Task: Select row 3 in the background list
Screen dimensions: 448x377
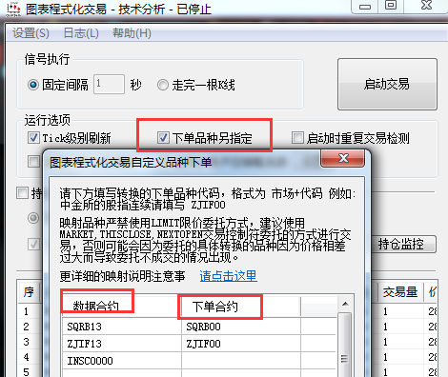Action: [30, 342]
